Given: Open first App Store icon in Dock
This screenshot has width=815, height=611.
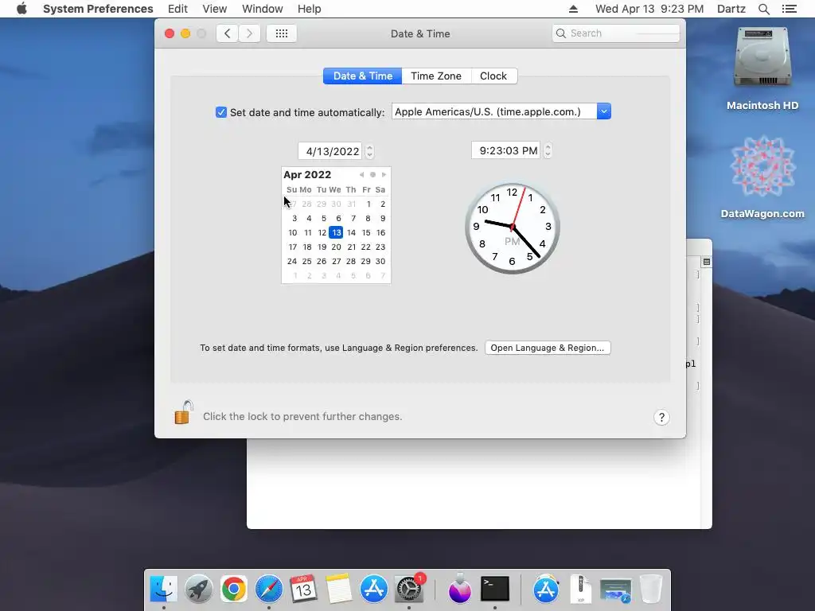Looking at the screenshot, I should tap(374, 589).
